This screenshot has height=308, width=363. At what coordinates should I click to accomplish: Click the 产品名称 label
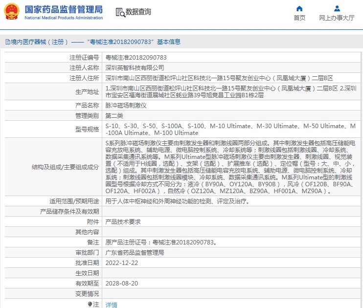[87, 106]
